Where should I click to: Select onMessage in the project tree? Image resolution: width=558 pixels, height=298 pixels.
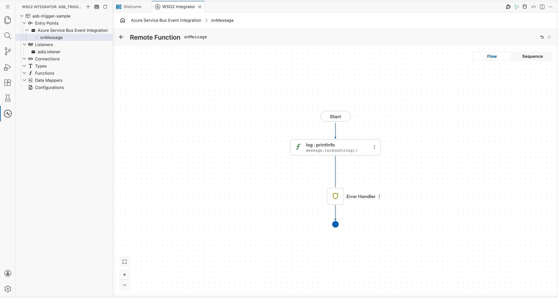pyautogui.click(x=64, y=37)
